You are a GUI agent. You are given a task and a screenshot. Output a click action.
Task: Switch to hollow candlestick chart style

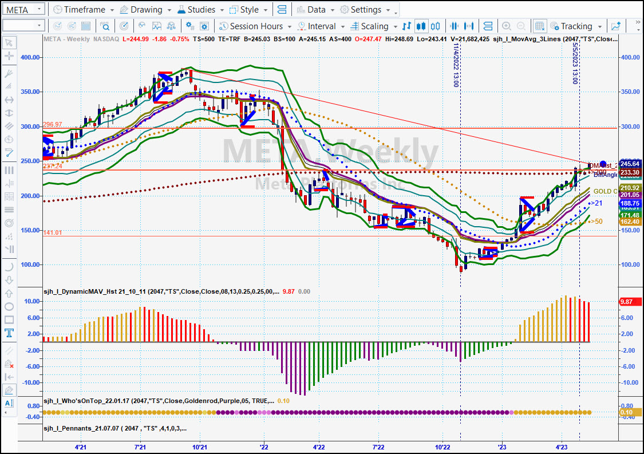tap(436, 26)
